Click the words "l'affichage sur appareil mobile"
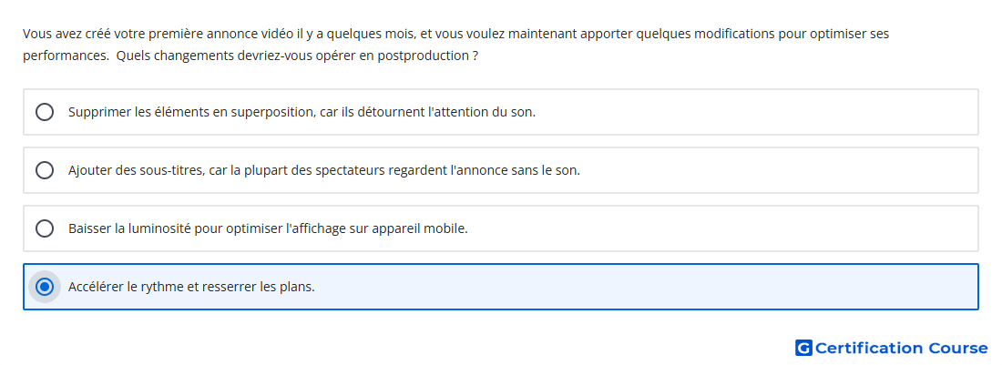Viewport: 1002px width, 365px height. tap(377, 228)
